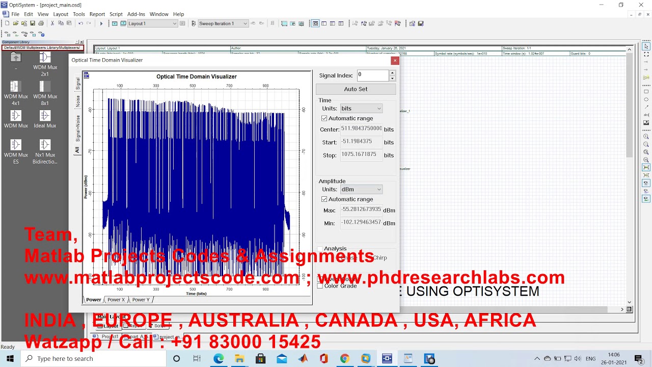
Task: Open the Add-Ins menu
Action: pyautogui.click(x=136, y=14)
